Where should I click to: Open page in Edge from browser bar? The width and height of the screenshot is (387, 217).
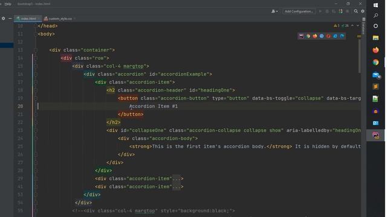click(x=342, y=36)
